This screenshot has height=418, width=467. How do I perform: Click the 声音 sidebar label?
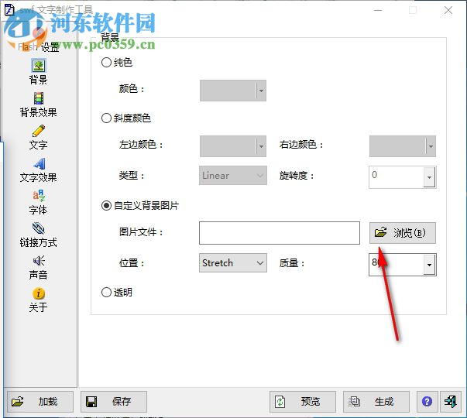[x=39, y=275]
